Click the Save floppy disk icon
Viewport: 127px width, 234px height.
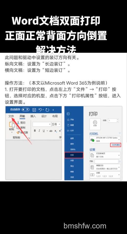tap(34, 110)
